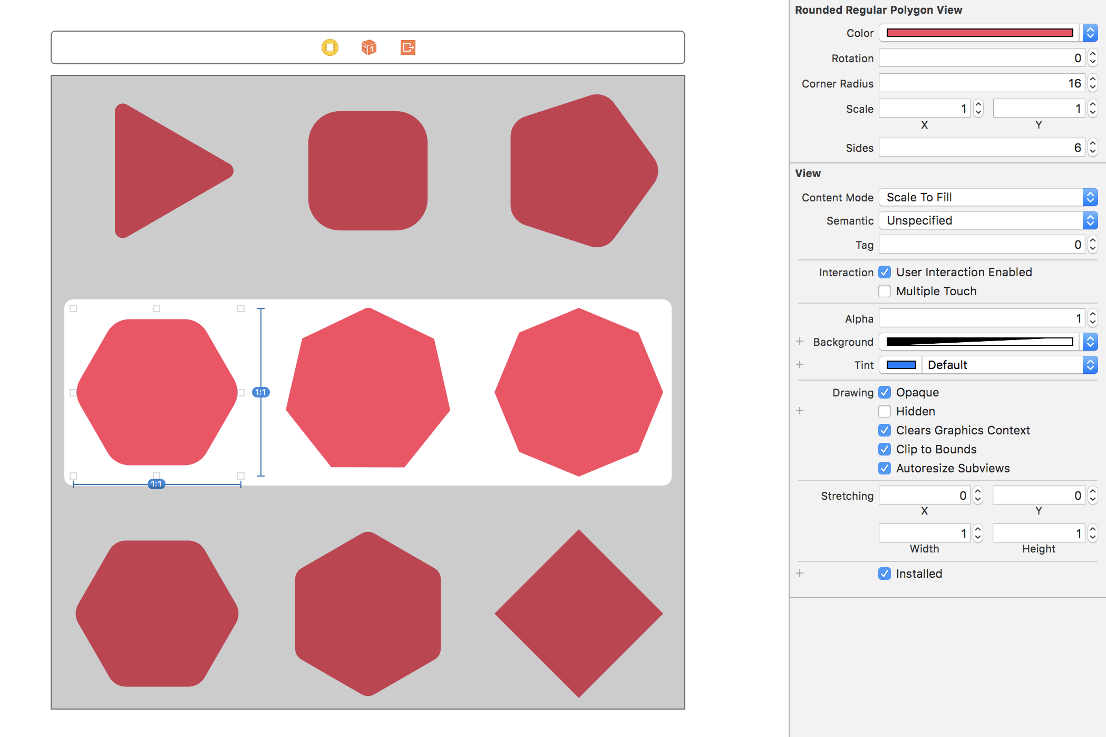The image size is (1106, 737).
Task: Open the Tint Default dropdown
Action: tap(1009, 365)
